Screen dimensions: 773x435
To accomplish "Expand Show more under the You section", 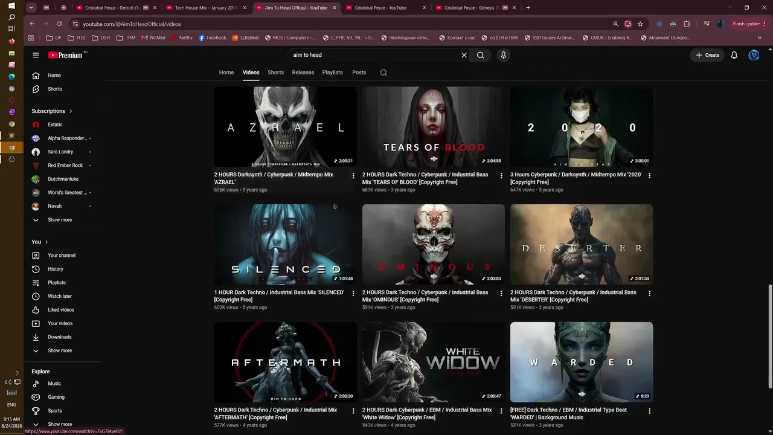I will pyautogui.click(x=60, y=350).
